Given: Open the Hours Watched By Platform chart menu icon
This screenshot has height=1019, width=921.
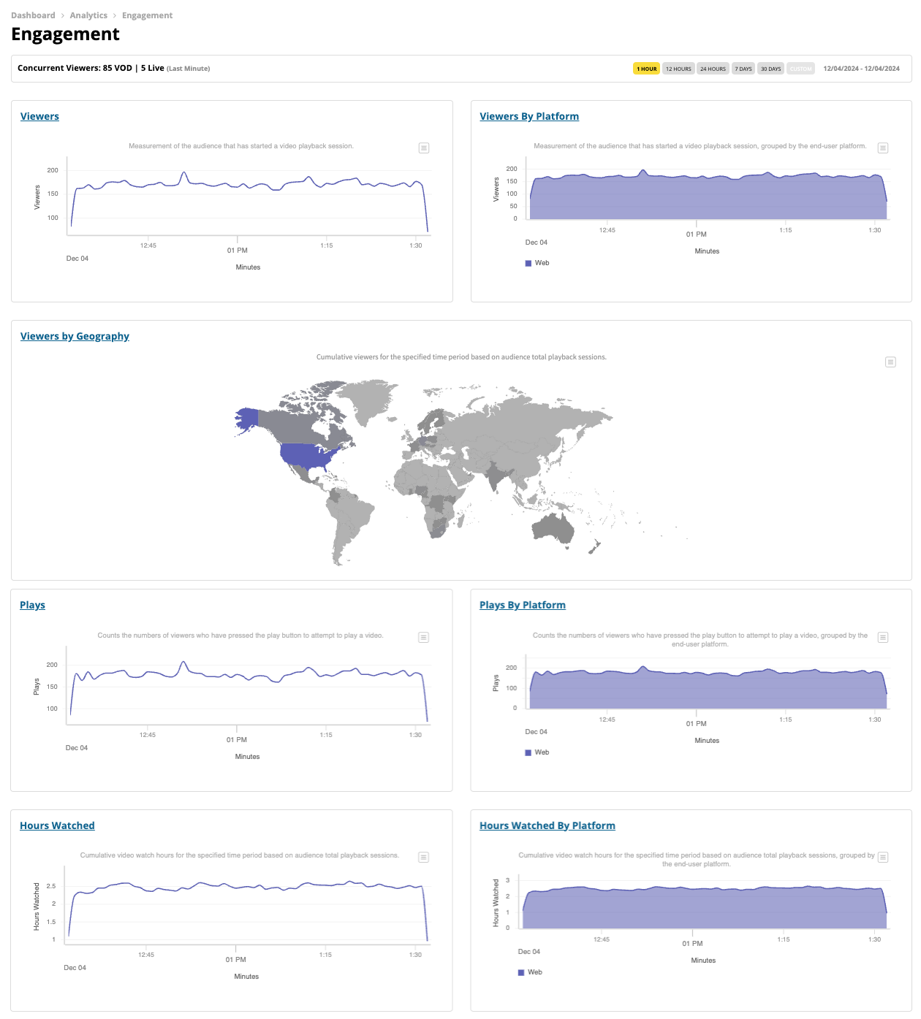Looking at the screenshot, I should point(883,858).
